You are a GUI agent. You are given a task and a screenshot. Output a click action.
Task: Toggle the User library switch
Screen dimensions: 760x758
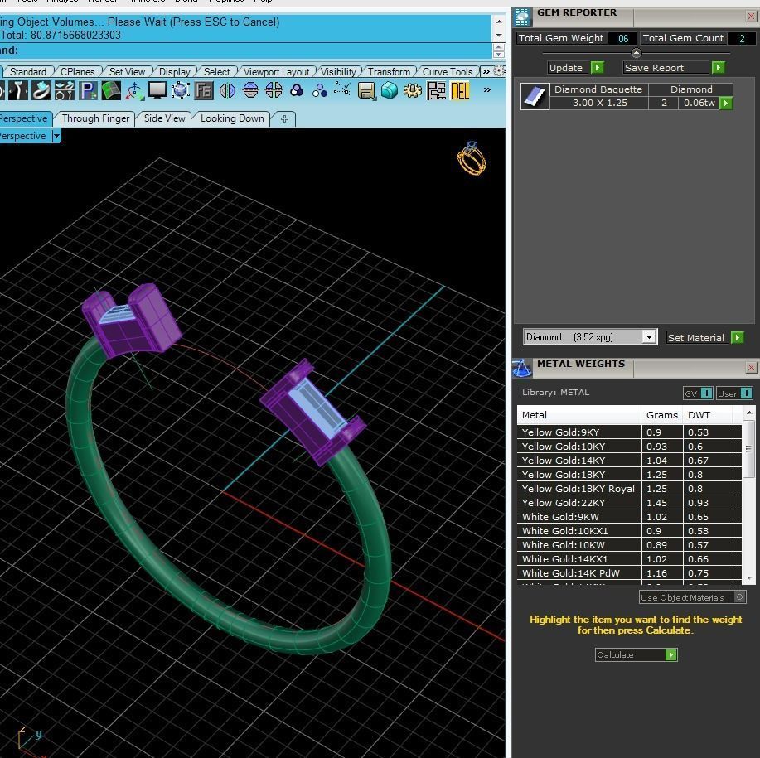pos(747,393)
